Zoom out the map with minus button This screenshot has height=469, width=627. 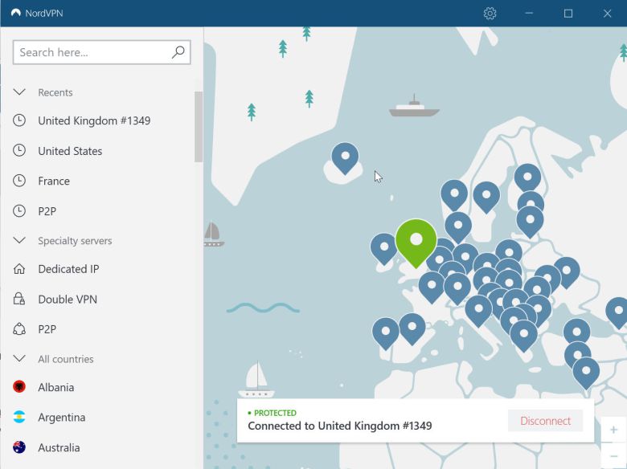pyautogui.click(x=614, y=455)
